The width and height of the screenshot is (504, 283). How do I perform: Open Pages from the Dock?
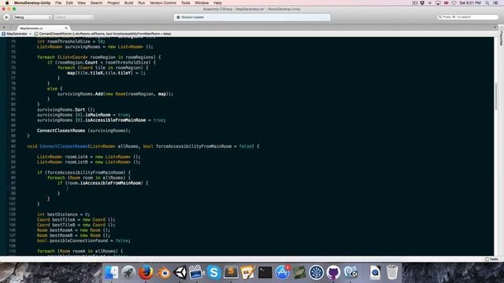248,273
